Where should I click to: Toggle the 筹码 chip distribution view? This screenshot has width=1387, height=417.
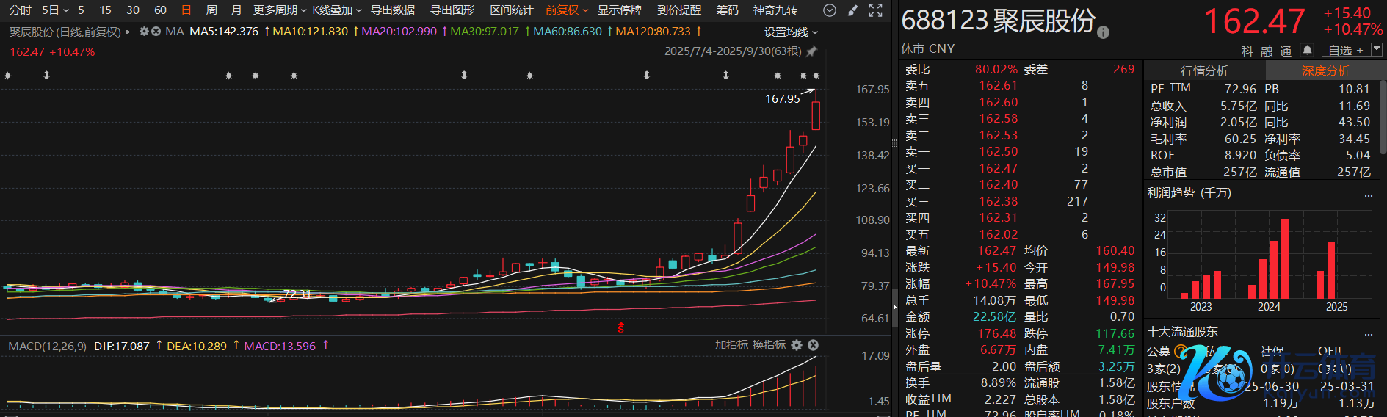tap(727, 10)
